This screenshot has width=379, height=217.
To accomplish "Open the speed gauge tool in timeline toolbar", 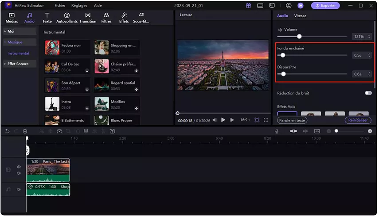I will pos(59,131).
